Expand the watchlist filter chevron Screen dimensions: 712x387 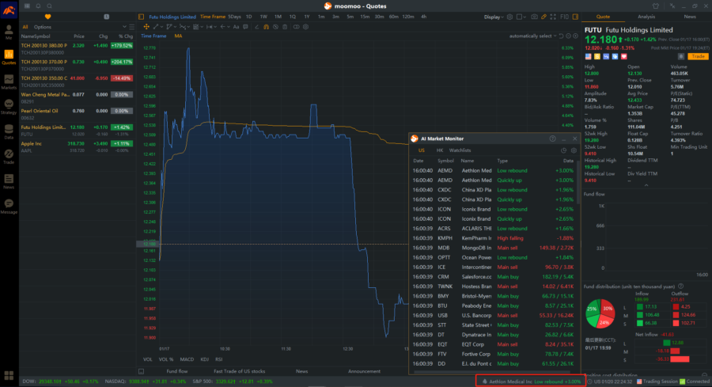(124, 27)
